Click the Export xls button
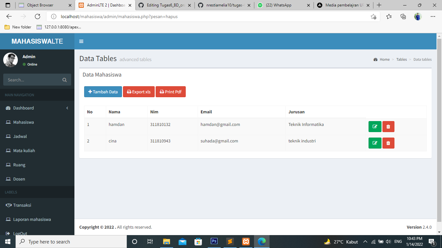The image size is (442, 248). coord(138,92)
